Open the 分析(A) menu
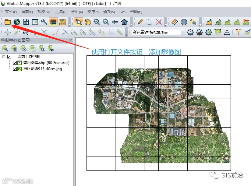The image size is (251, 186). click(x=77, y=12)
